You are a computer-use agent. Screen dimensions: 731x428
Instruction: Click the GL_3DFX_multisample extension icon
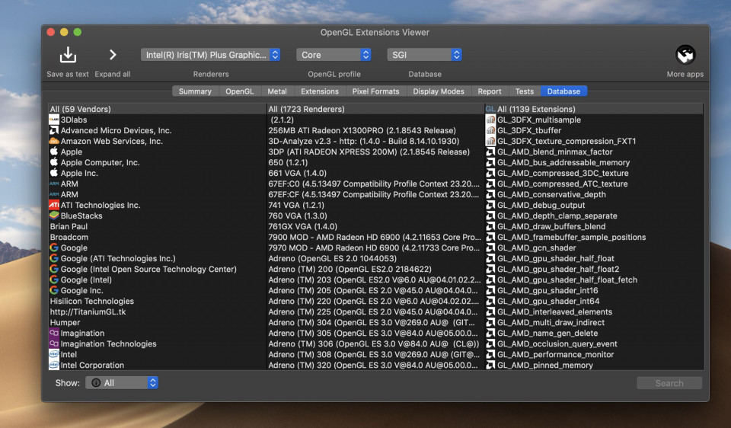tap(490, 120)
